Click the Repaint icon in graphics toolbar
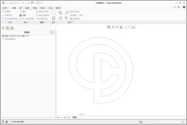Viewport: 187px width, 125px height. pyautogui.click(x=121, y=27)
